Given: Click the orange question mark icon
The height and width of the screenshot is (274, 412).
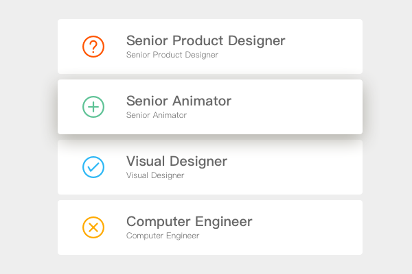Looking at the screenshot, I should 93,47.
